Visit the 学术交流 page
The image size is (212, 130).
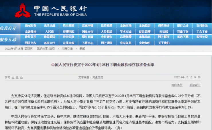(x=125, y=32)
